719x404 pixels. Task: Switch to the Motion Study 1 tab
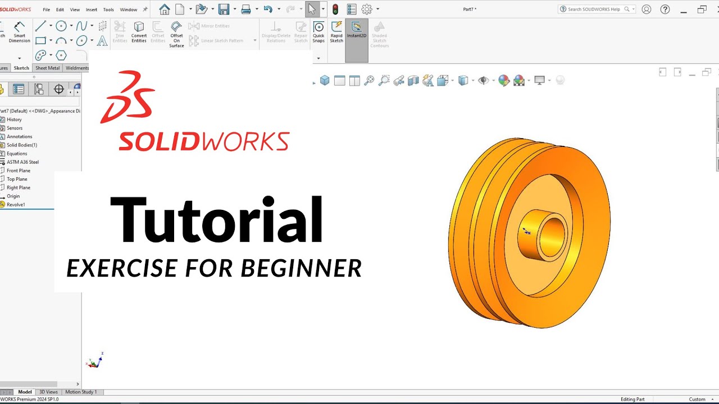81,392
